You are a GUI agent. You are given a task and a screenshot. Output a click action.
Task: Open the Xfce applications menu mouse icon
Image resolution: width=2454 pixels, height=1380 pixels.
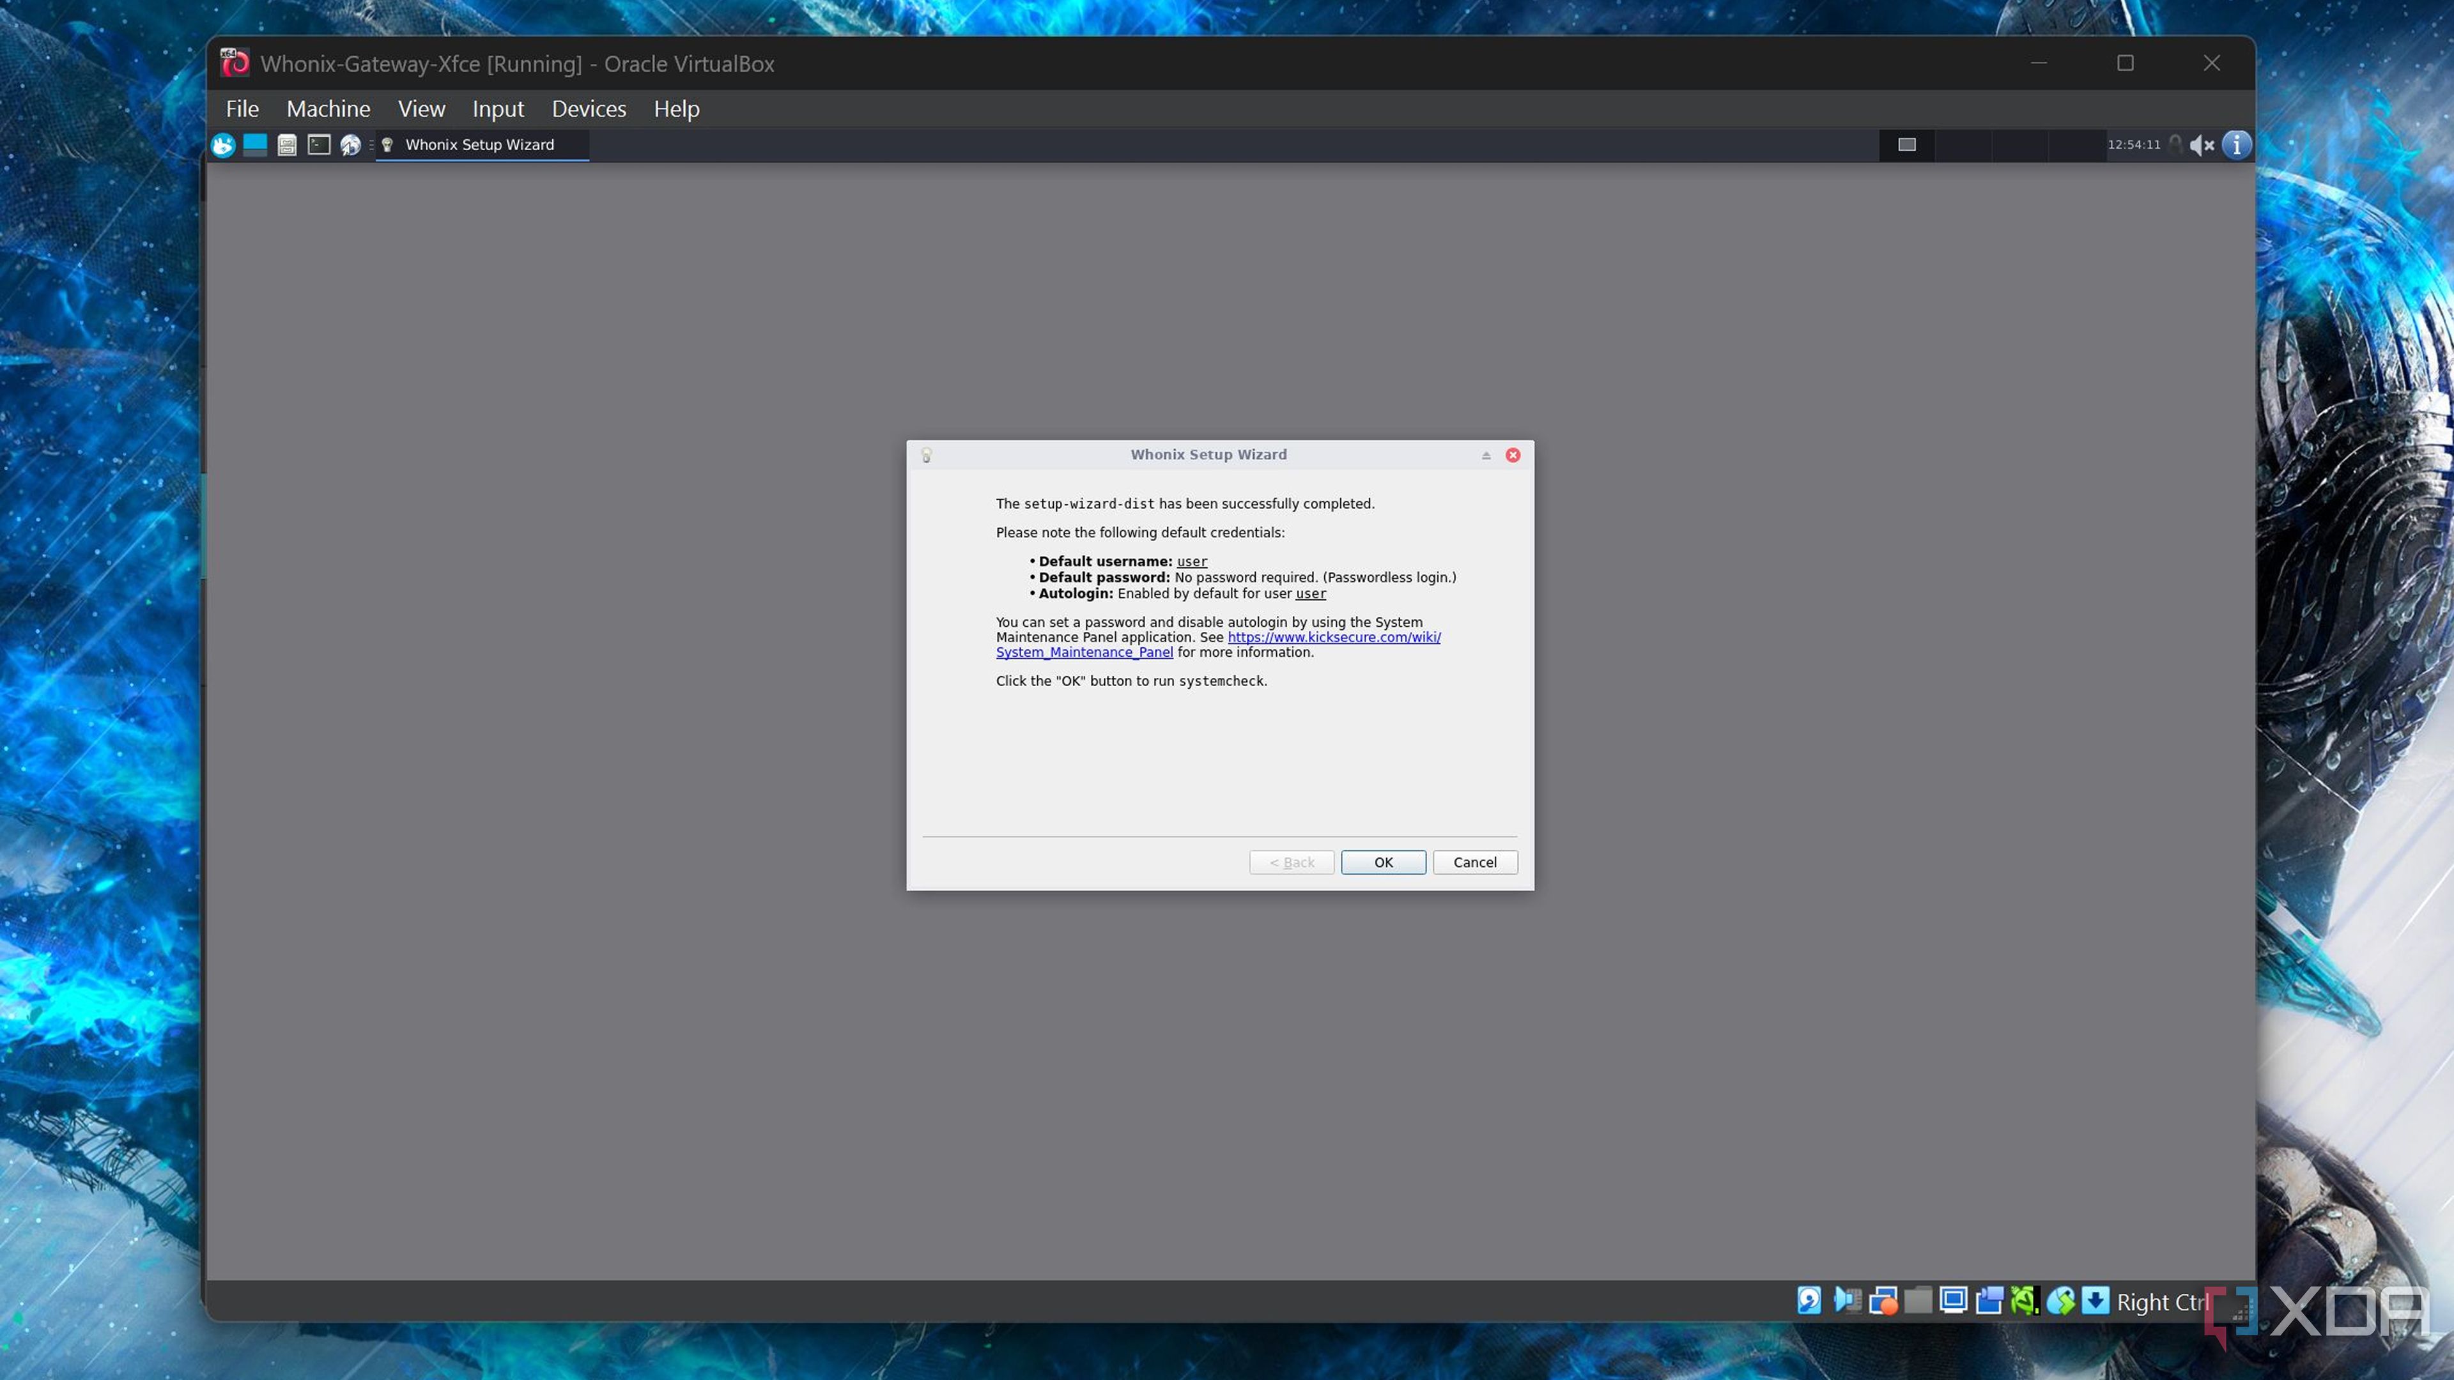[x=223, y=145]
